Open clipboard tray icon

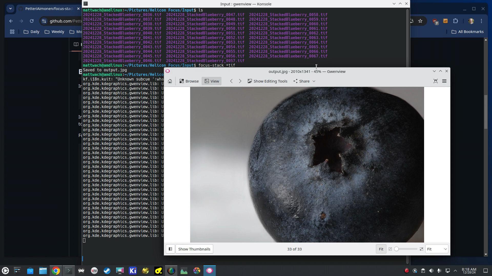pyautogui.click(x=423, y=271)
